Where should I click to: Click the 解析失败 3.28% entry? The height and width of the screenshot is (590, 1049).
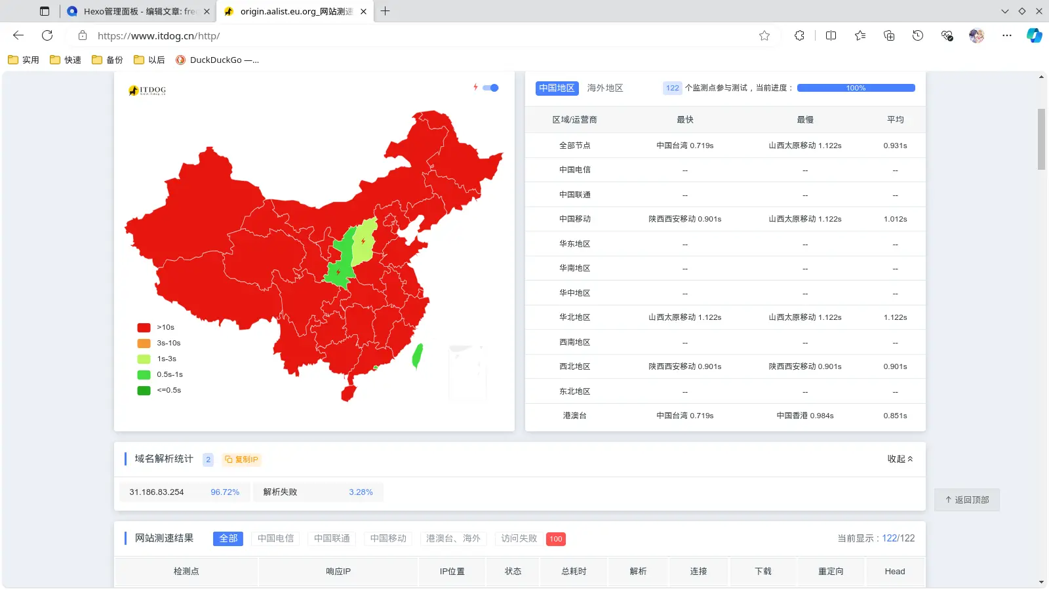pyautogui.click(x=318, y=492)
